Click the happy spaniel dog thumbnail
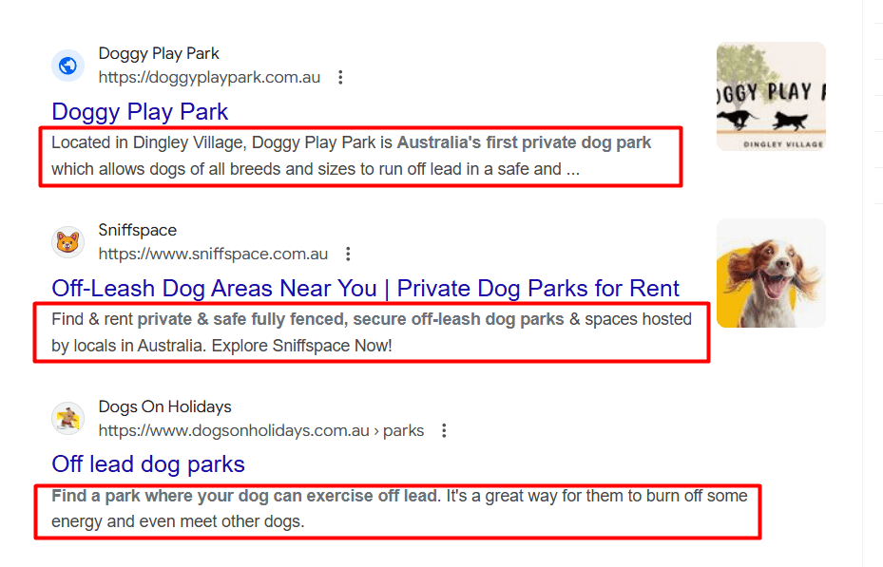The width and height of the screenshot is (883, 567). click(x=771, y=273)
